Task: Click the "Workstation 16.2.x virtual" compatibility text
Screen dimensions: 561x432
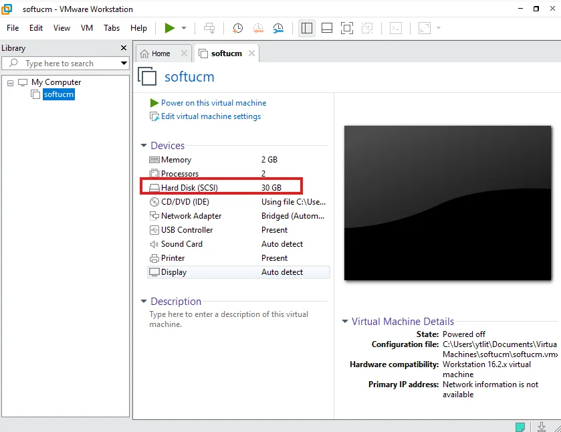Action: 487,364
